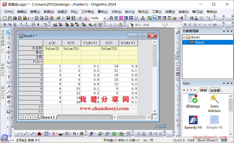Collapse the Book1 folder in Object Manager
The width and height of the screenshot is (234, 143).
(184, 37)
